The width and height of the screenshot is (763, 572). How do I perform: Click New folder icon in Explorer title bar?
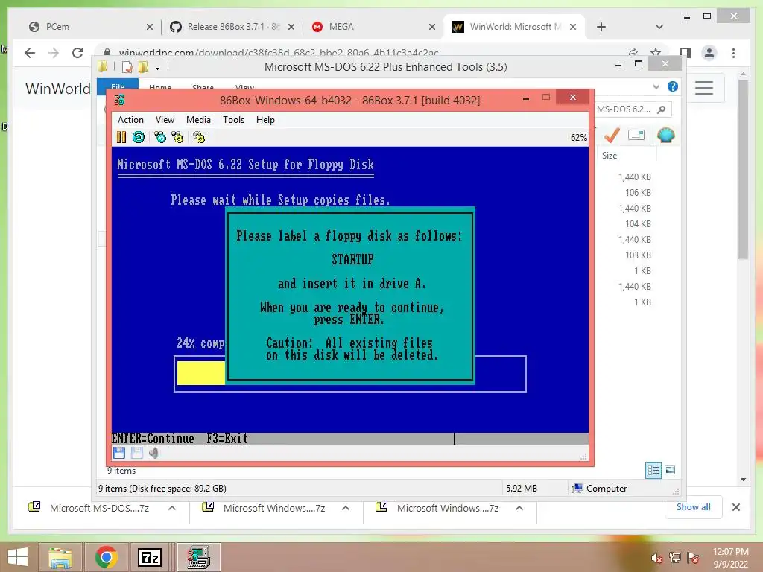click(143, 66)
